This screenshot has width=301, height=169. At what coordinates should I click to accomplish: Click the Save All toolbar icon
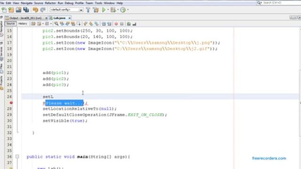(x=26, y=10)
